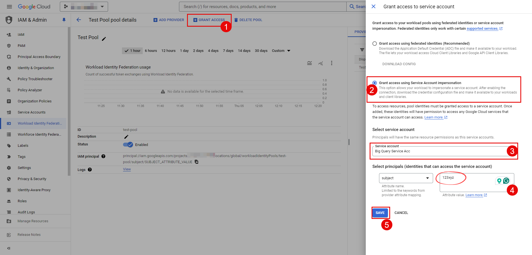Screen dimensions: 532x255
Task: Edit the Test Pool name pencil icon
Action: [x=104, y=39]
